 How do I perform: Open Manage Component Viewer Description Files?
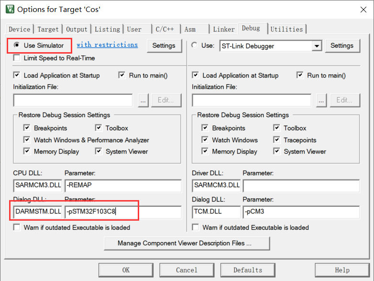coord(187,243)
